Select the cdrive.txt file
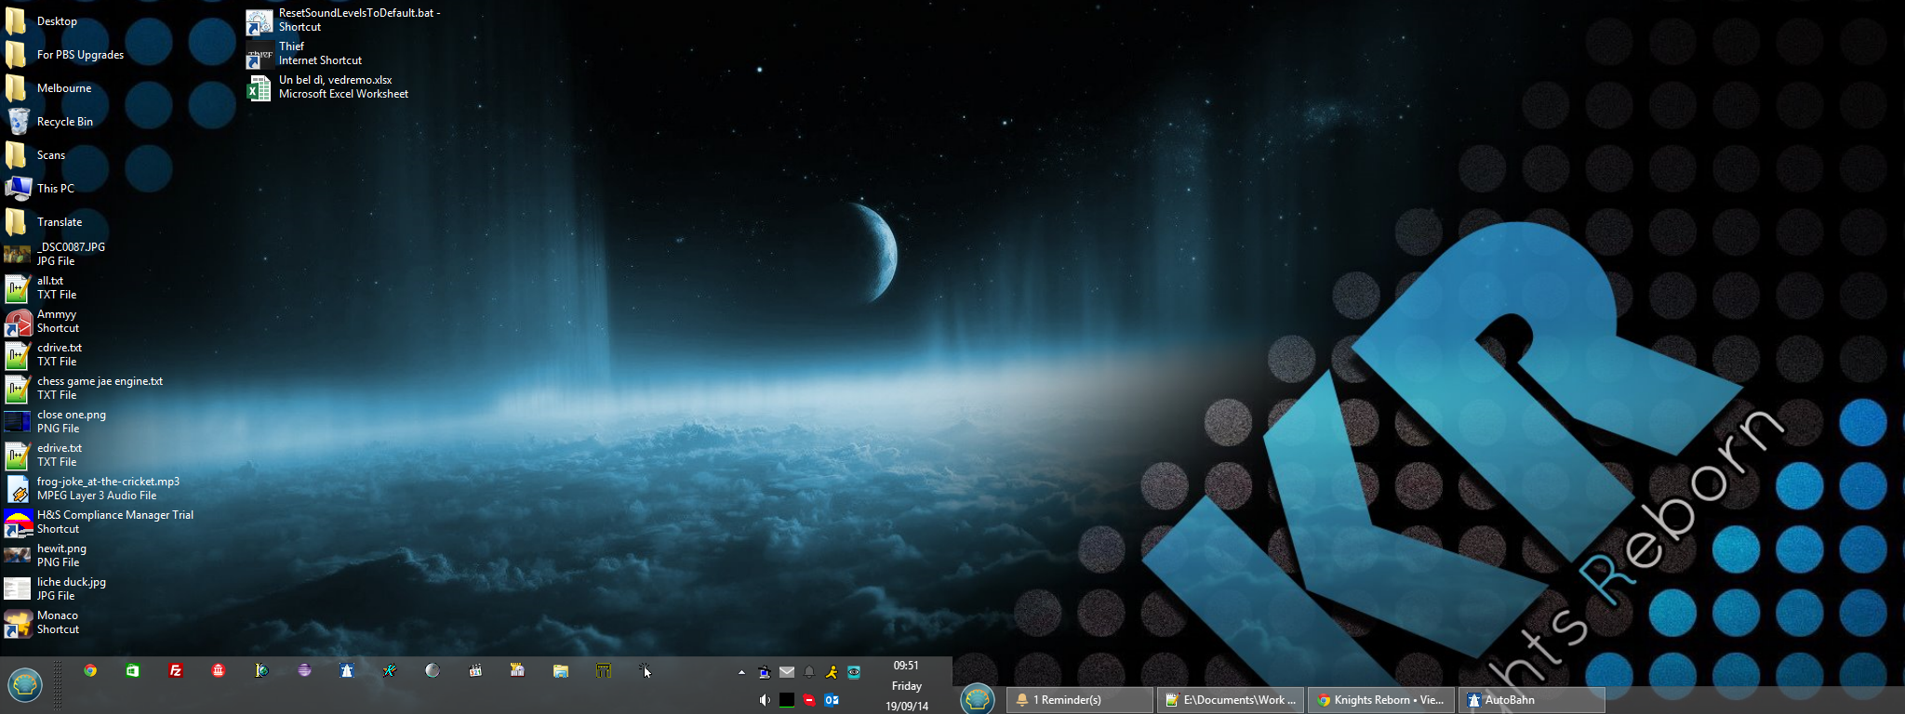Screen dimensions: 1905x714 point(44,355)
